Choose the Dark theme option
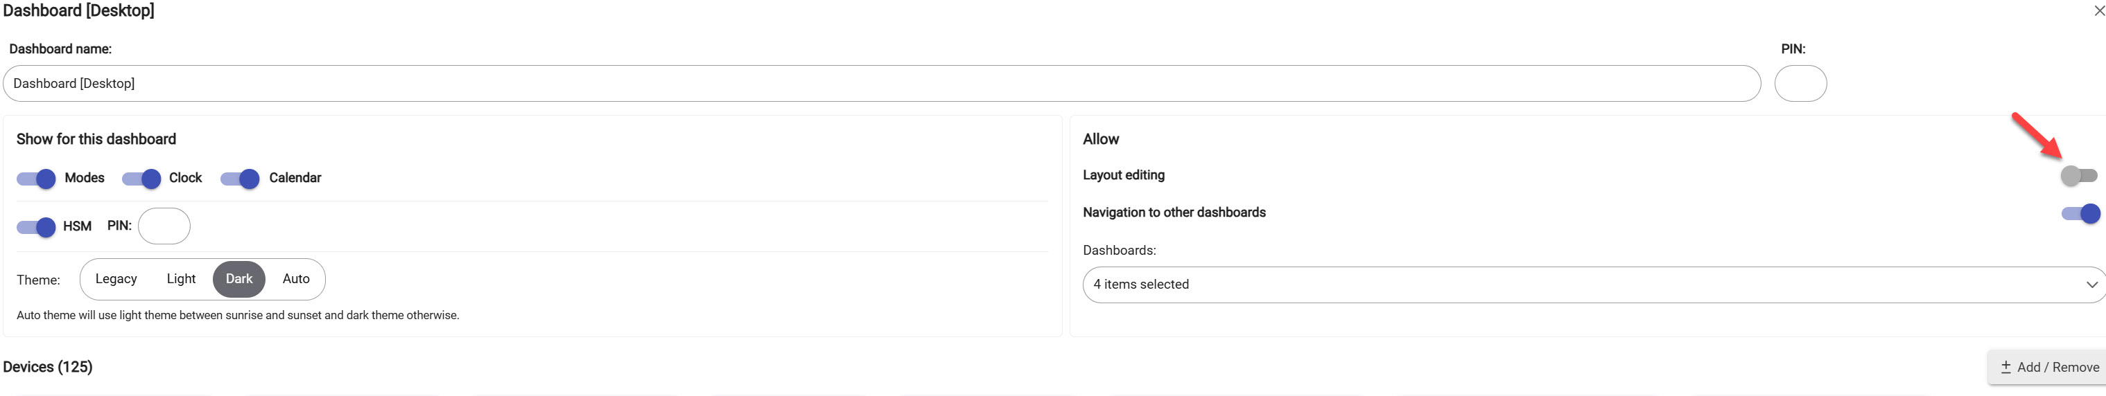This screenshot has height=396, width=2106. click(x=238, y=279)
